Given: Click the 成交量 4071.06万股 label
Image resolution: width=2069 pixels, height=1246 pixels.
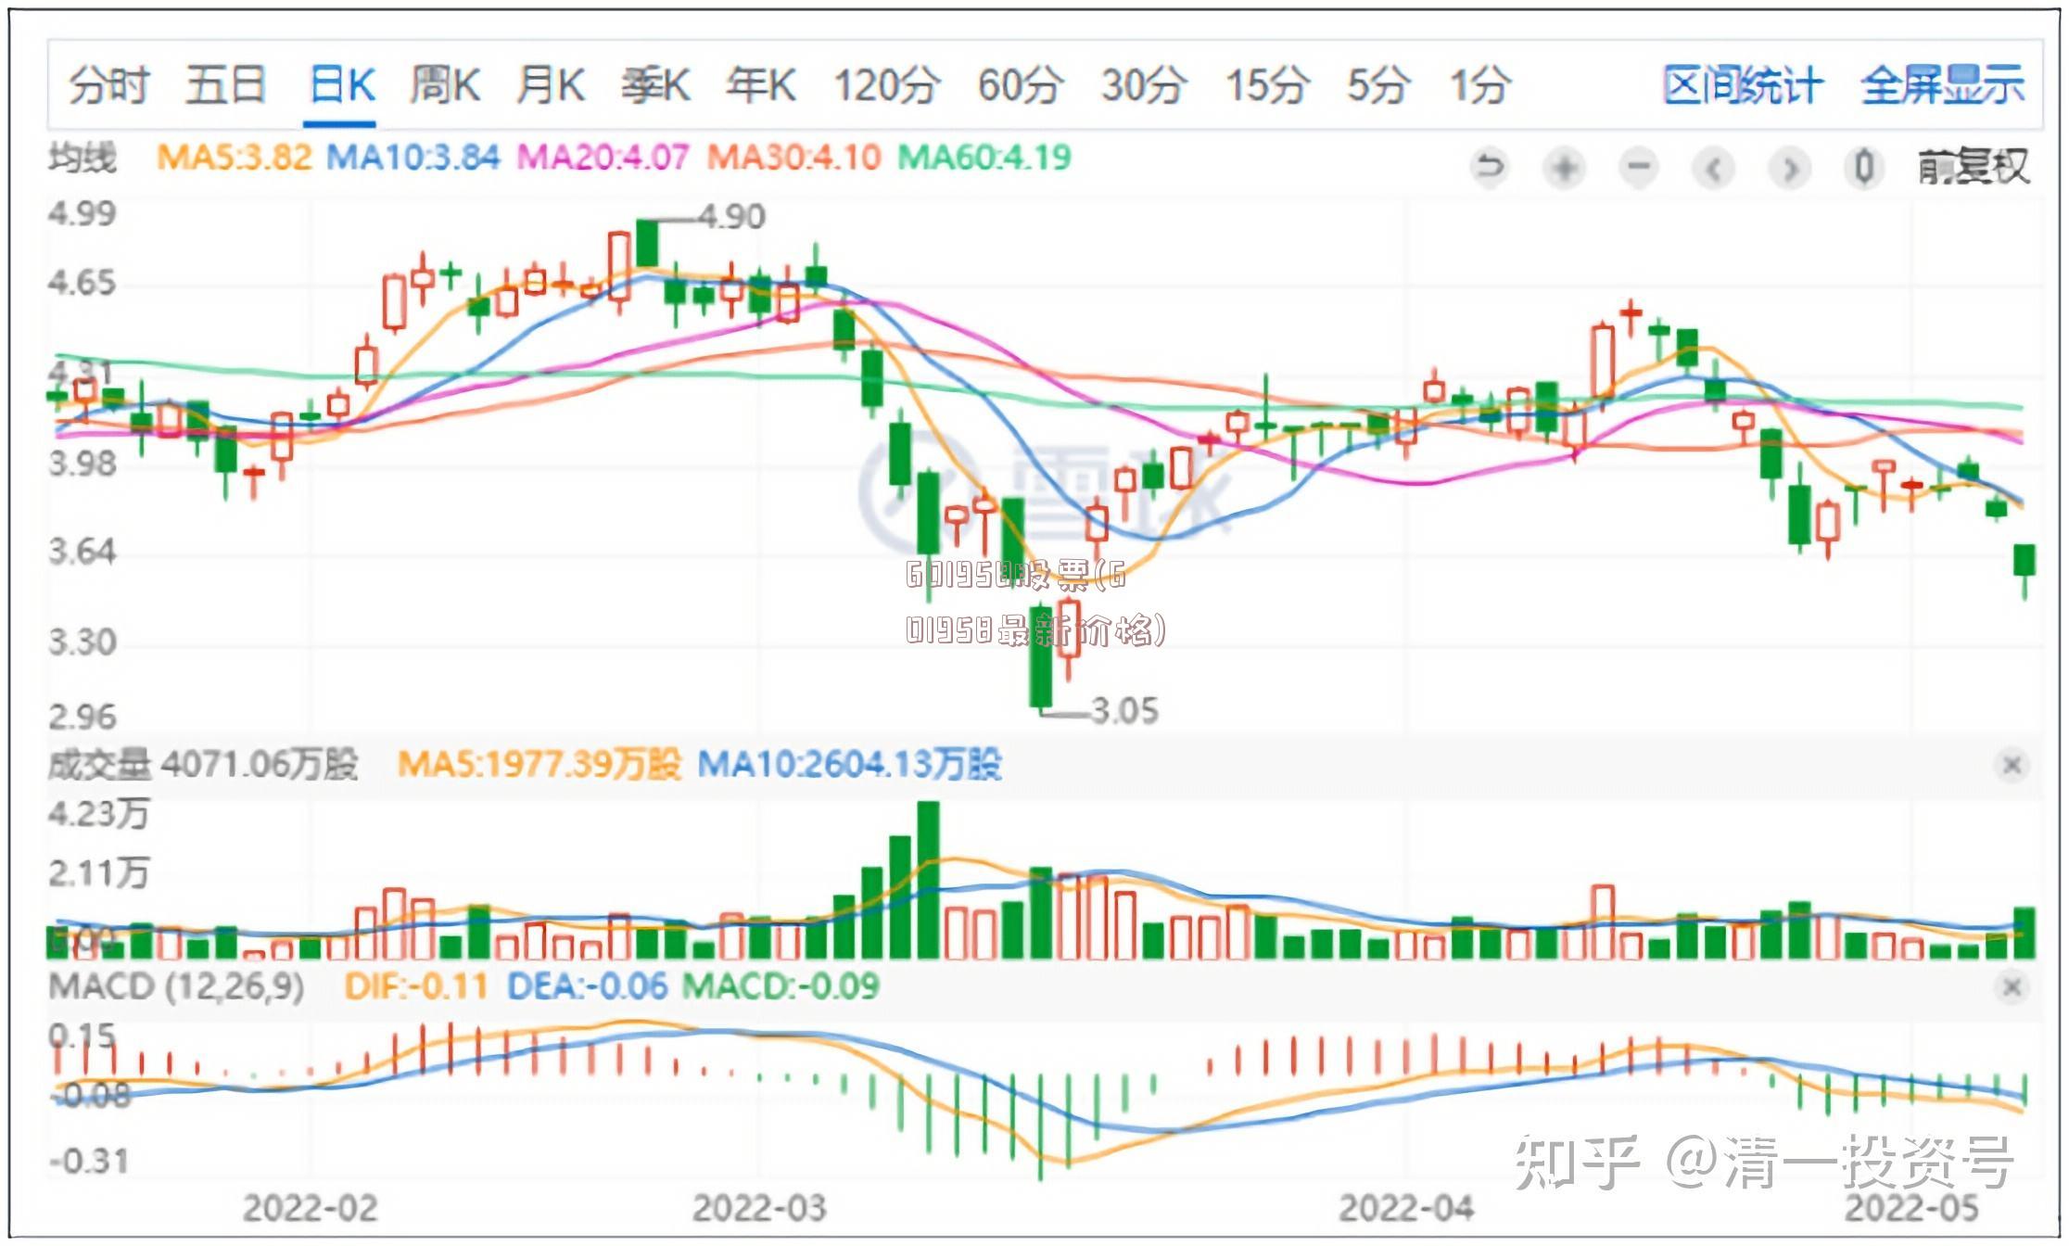Looking at the screenshot, I should tap(203, 766).
